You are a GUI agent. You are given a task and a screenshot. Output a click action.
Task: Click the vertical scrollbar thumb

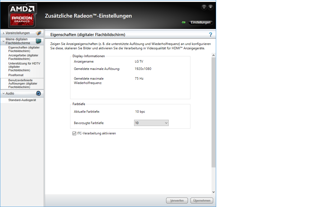[x=213, y=112]
